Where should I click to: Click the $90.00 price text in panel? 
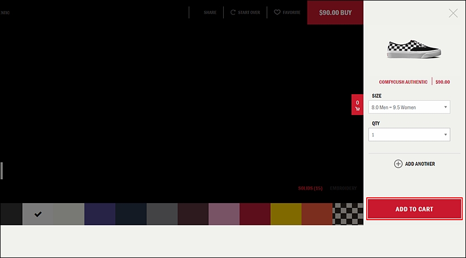click(442, 82)
